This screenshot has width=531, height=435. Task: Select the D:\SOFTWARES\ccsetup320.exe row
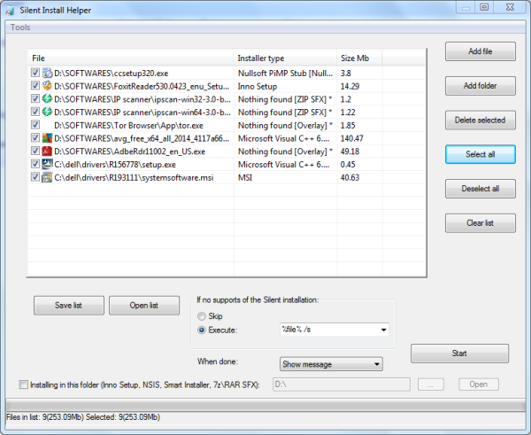coord(227,73)
